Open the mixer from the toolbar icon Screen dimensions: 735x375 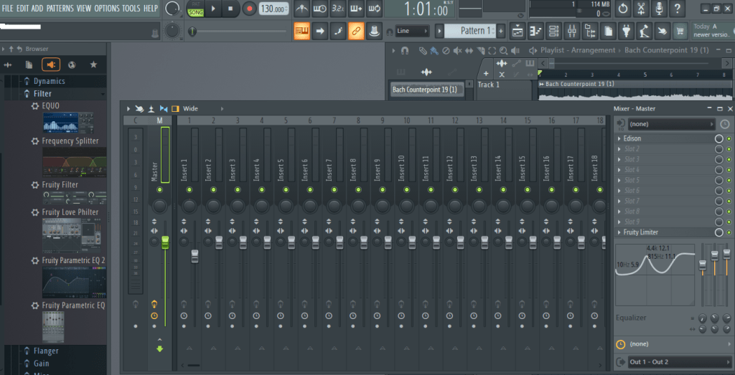[x=572, y=31]
